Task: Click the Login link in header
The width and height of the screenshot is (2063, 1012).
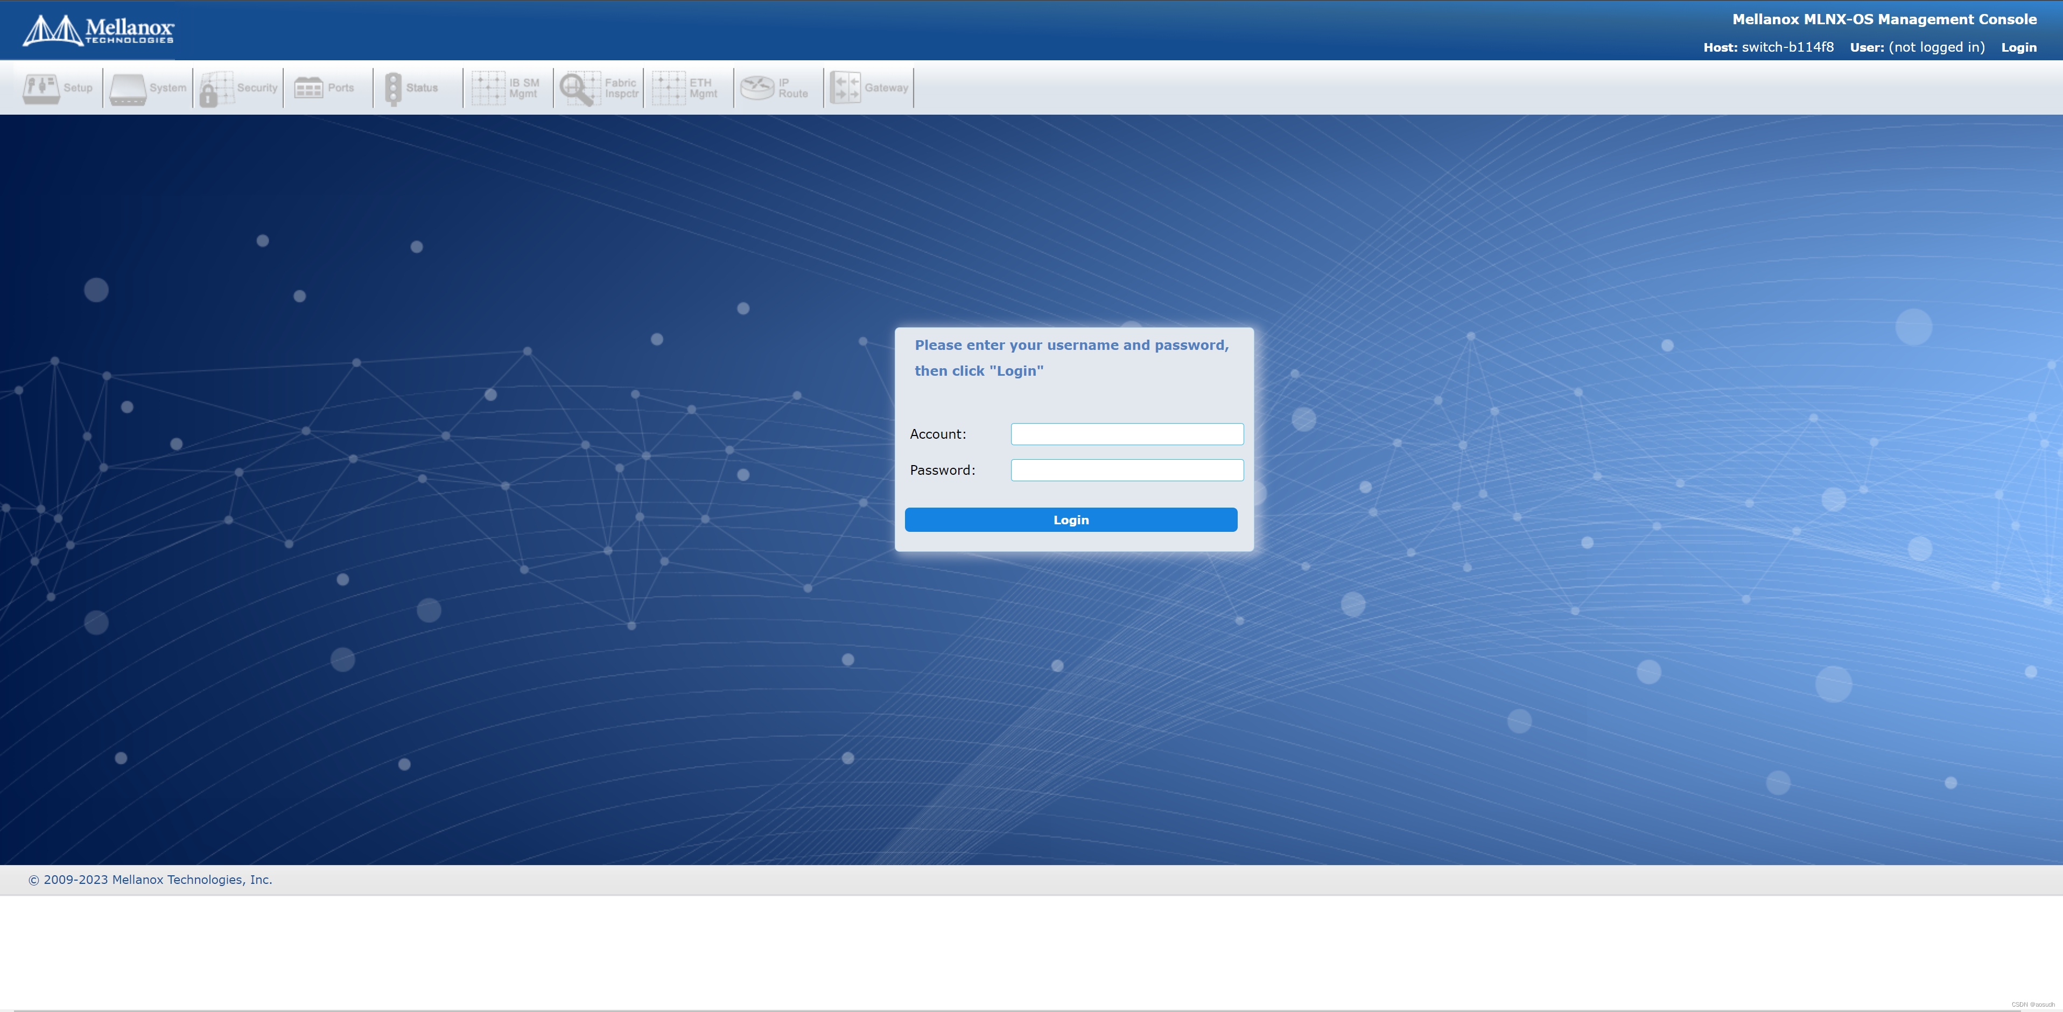Action: click(2018, 47)
